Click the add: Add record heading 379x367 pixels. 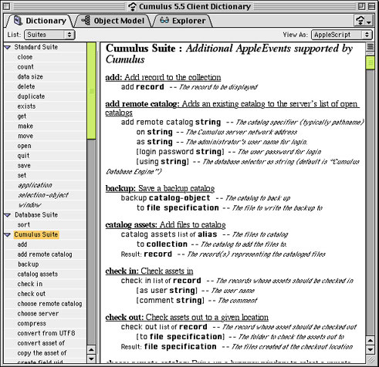click(163, 77)
